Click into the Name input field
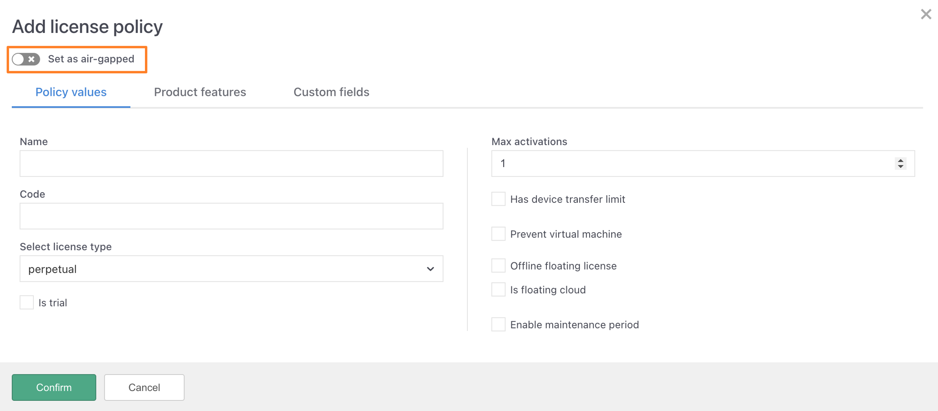The image size is (938, 411). coord(231,163)
